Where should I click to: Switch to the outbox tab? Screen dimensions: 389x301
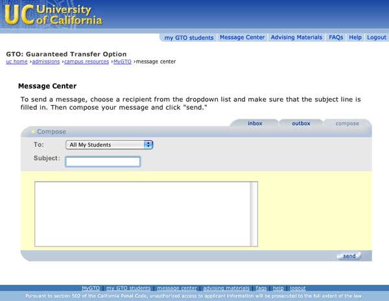coord(301,123)
